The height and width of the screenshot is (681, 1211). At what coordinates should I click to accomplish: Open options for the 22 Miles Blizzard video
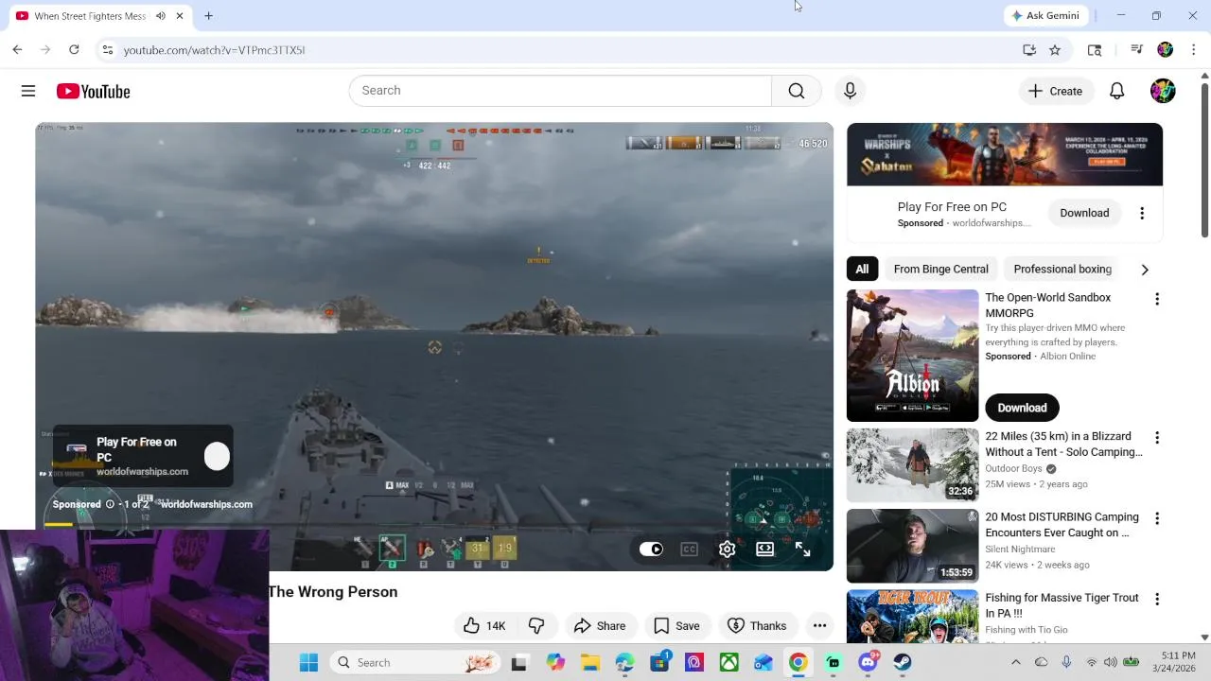point(1156,438)
